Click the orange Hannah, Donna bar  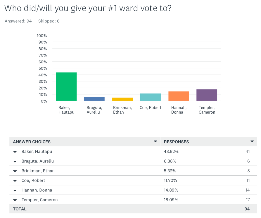click(x=179, y=96)
